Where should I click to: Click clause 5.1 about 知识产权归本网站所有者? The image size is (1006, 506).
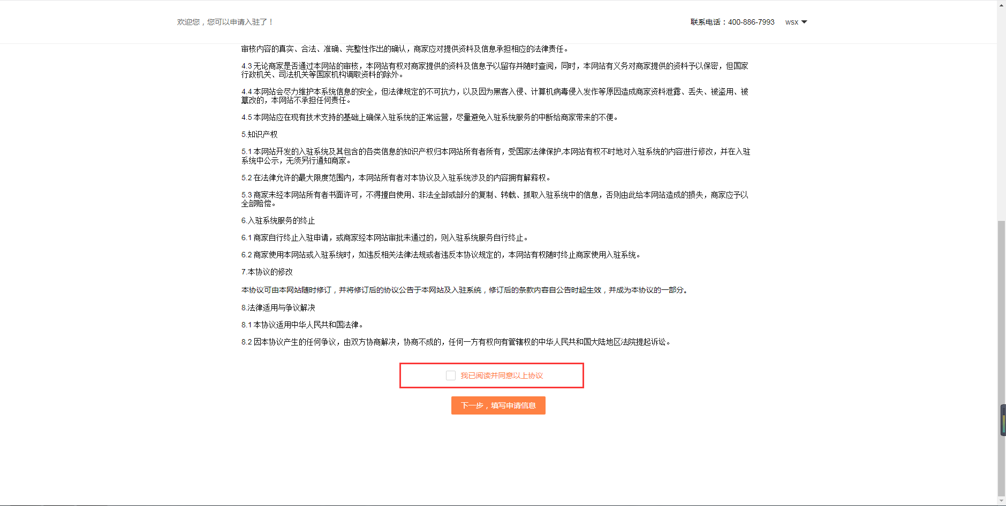point(496,156)
